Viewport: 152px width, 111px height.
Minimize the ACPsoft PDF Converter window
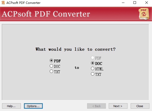[x=123, y=3]
